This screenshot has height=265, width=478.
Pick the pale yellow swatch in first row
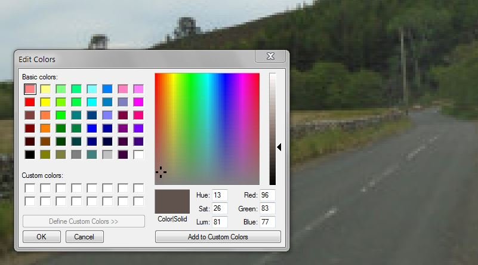45,89
